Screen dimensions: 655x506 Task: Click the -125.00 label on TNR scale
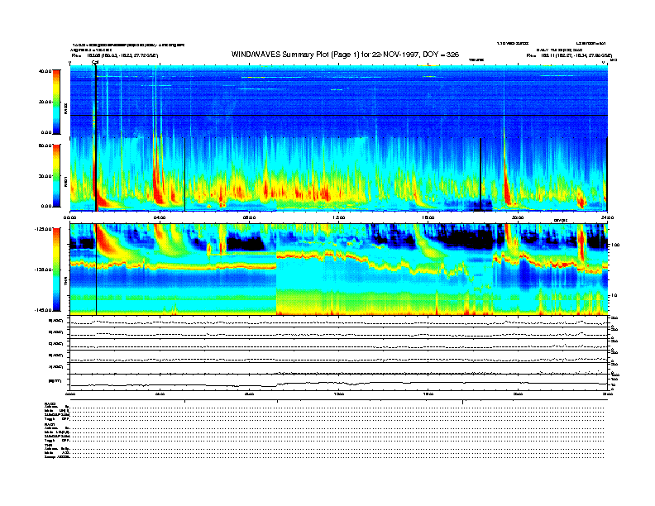click(43, 229)
